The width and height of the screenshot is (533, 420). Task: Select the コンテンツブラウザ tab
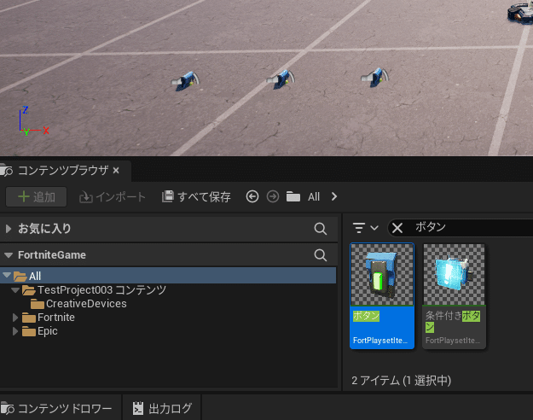[x=63, y=170]
